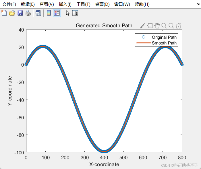Activate the data brushing tool above axes
Image resolution: width=201 pixels, height=169 pixels.
(142, 26)
